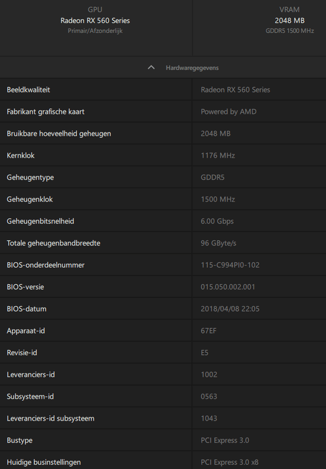Click the 1176 MHz value
Screen dimensions: 326x469
[x=218, y=155]
